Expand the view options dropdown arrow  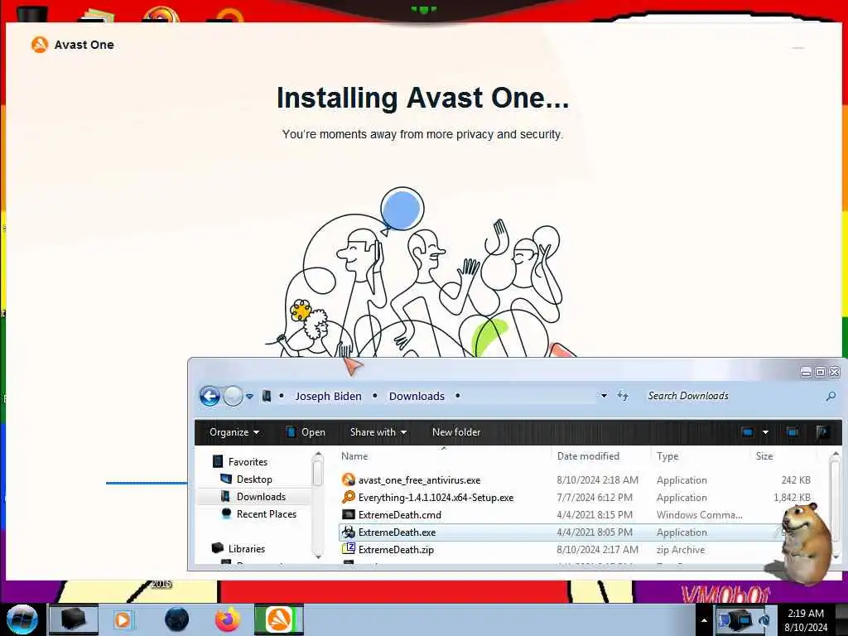coord(765,432)
